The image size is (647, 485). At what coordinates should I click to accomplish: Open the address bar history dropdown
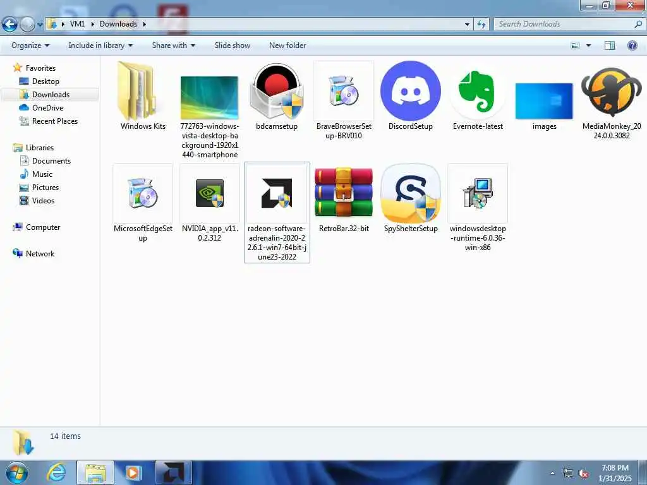tap(467, 25)
